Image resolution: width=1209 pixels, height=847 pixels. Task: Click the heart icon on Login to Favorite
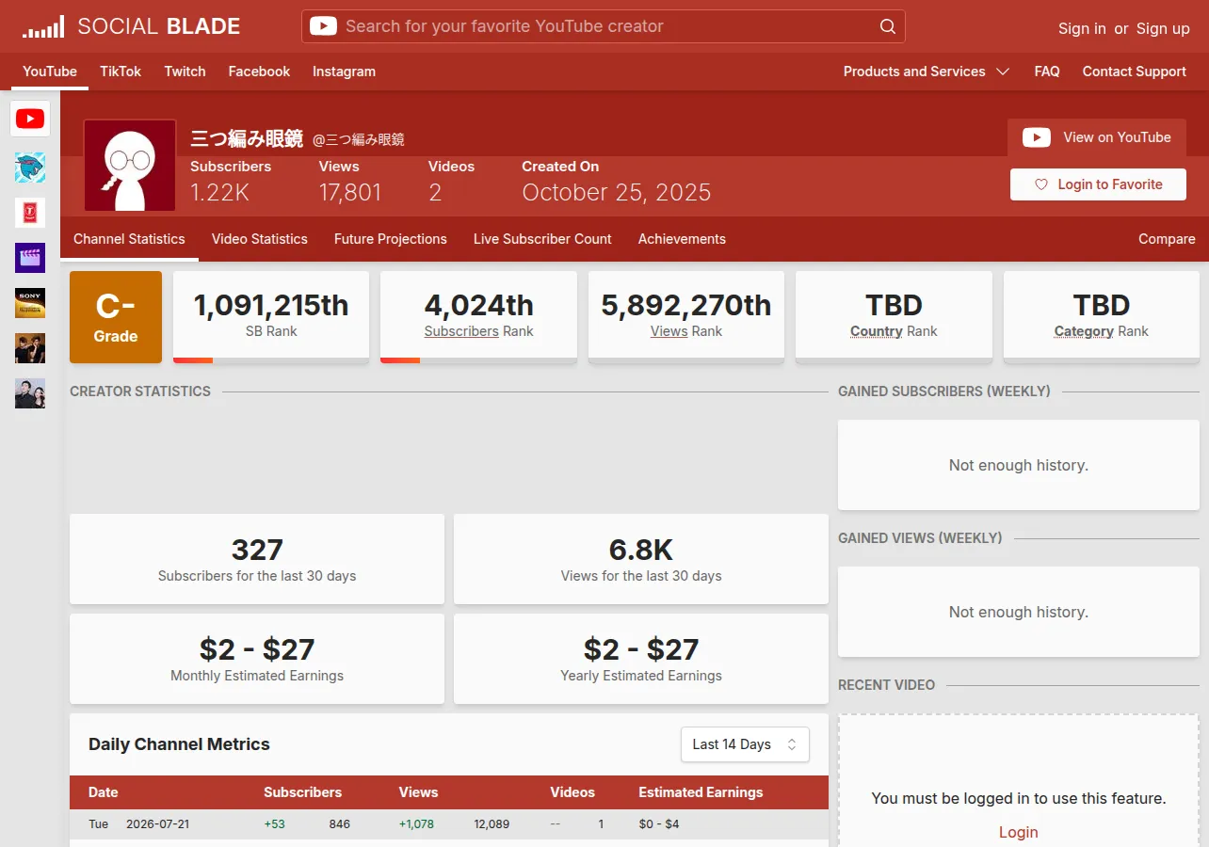[x=1041, y=184]
